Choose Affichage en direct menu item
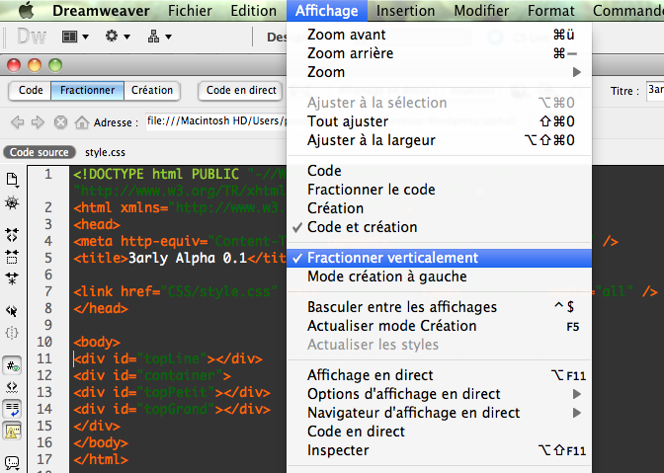Screen dimensions: 664x473 coord(439,375)
